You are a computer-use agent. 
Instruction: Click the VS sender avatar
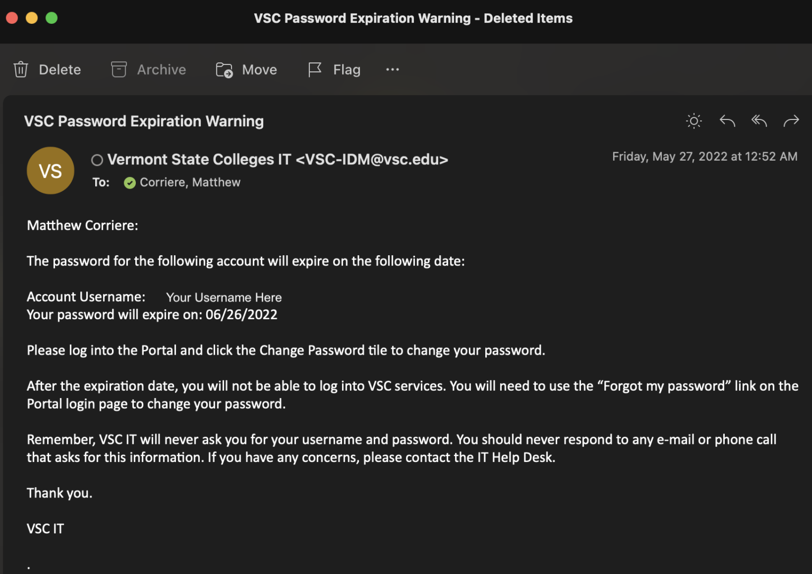(x=50, y=171)
